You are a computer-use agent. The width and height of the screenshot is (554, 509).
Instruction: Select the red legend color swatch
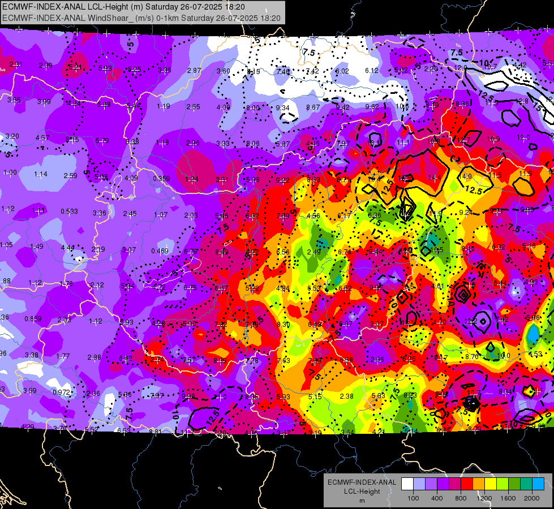pyautogui.click(x=467, y=484)
